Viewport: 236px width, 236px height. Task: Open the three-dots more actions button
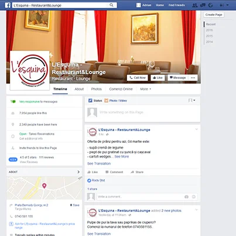click(x=193, y=78)
